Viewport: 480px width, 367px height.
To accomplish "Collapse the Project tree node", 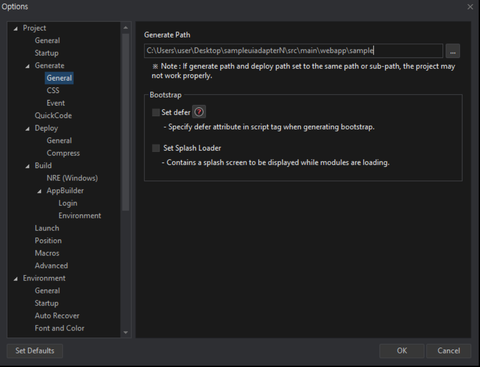I will [16, 28].
